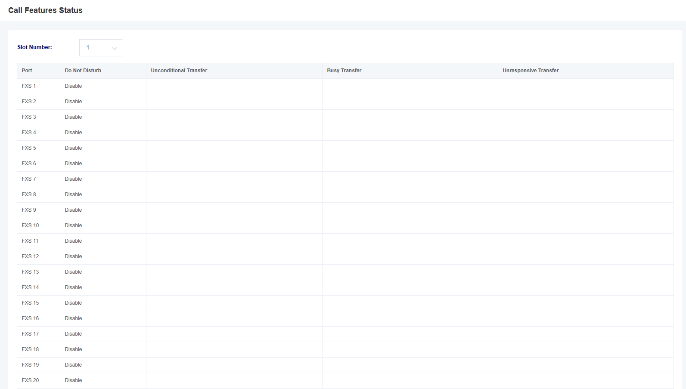The width and height of the screenshot is (686, 389).
Task: Click the Do Not Disturb column header
Action: (103, 71)
